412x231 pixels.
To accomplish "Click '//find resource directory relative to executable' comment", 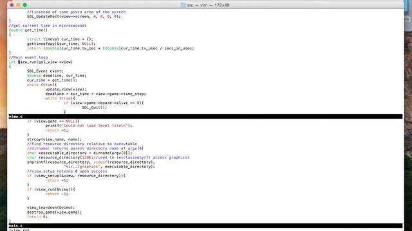I will (82, 144).
